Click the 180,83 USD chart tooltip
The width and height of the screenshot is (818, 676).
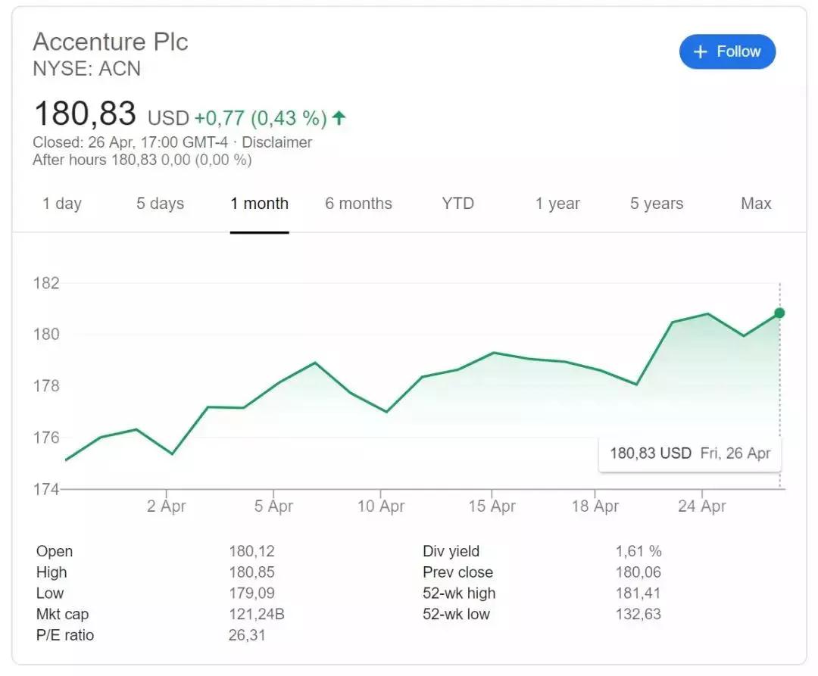[x=689, y=453]
